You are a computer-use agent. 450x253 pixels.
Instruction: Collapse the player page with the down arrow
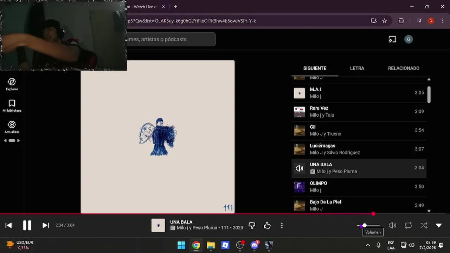(439, 225)
